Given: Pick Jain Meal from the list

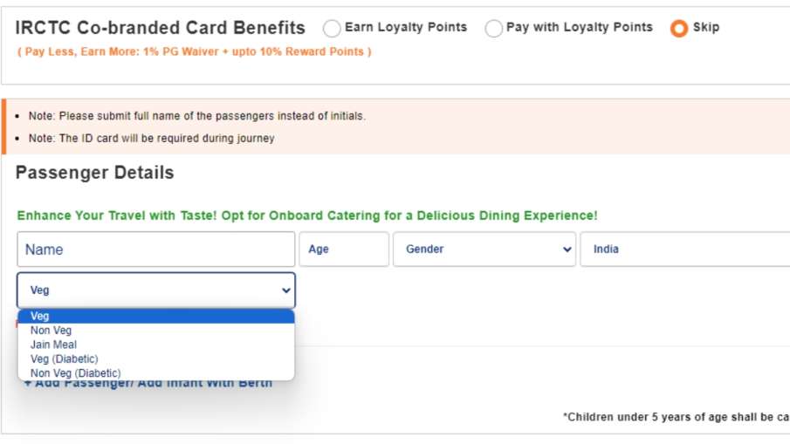Looking at the screenshot, I should click(x=54, y=345).
